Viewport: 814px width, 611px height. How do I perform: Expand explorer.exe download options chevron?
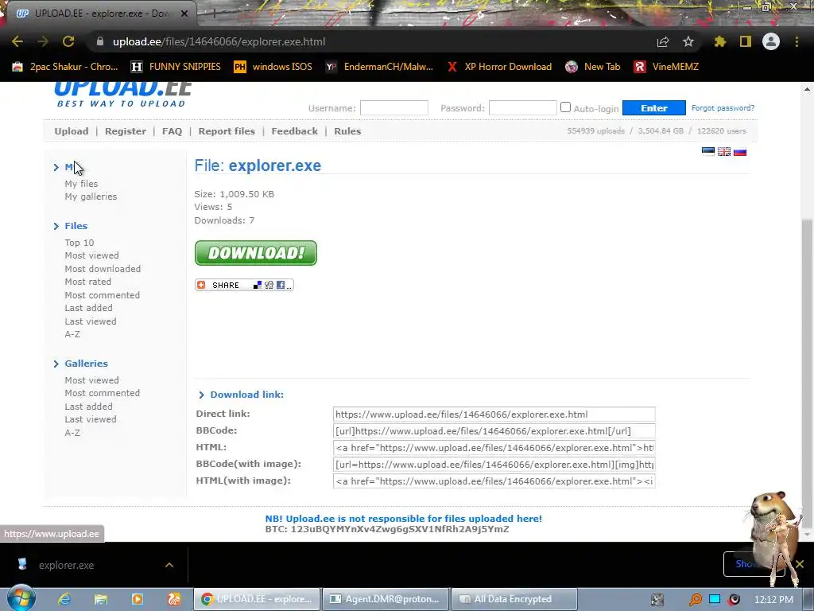[169, 565]
